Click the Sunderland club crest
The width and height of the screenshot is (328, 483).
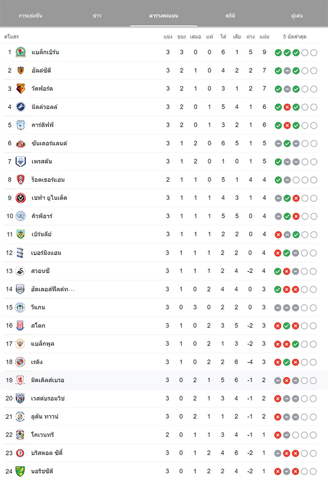(x=20, y=143)
